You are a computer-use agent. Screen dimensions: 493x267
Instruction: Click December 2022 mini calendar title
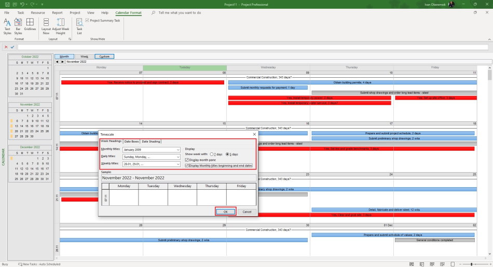(30, 147)
